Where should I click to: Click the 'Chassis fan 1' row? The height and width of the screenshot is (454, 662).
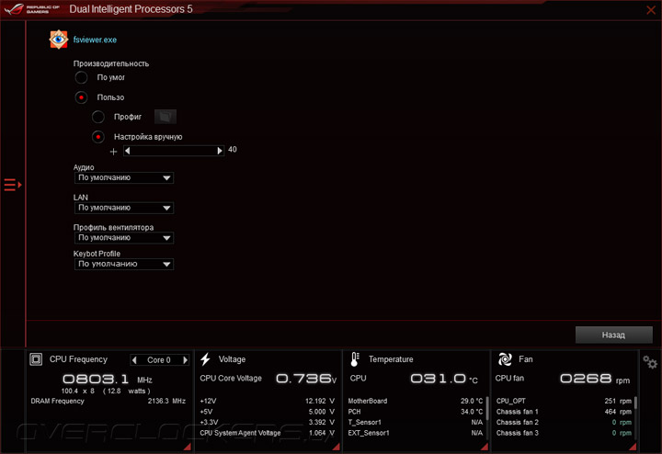click(564, 412)
